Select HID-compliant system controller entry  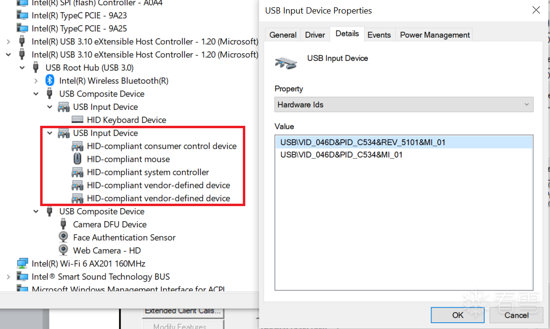(148, 172)
